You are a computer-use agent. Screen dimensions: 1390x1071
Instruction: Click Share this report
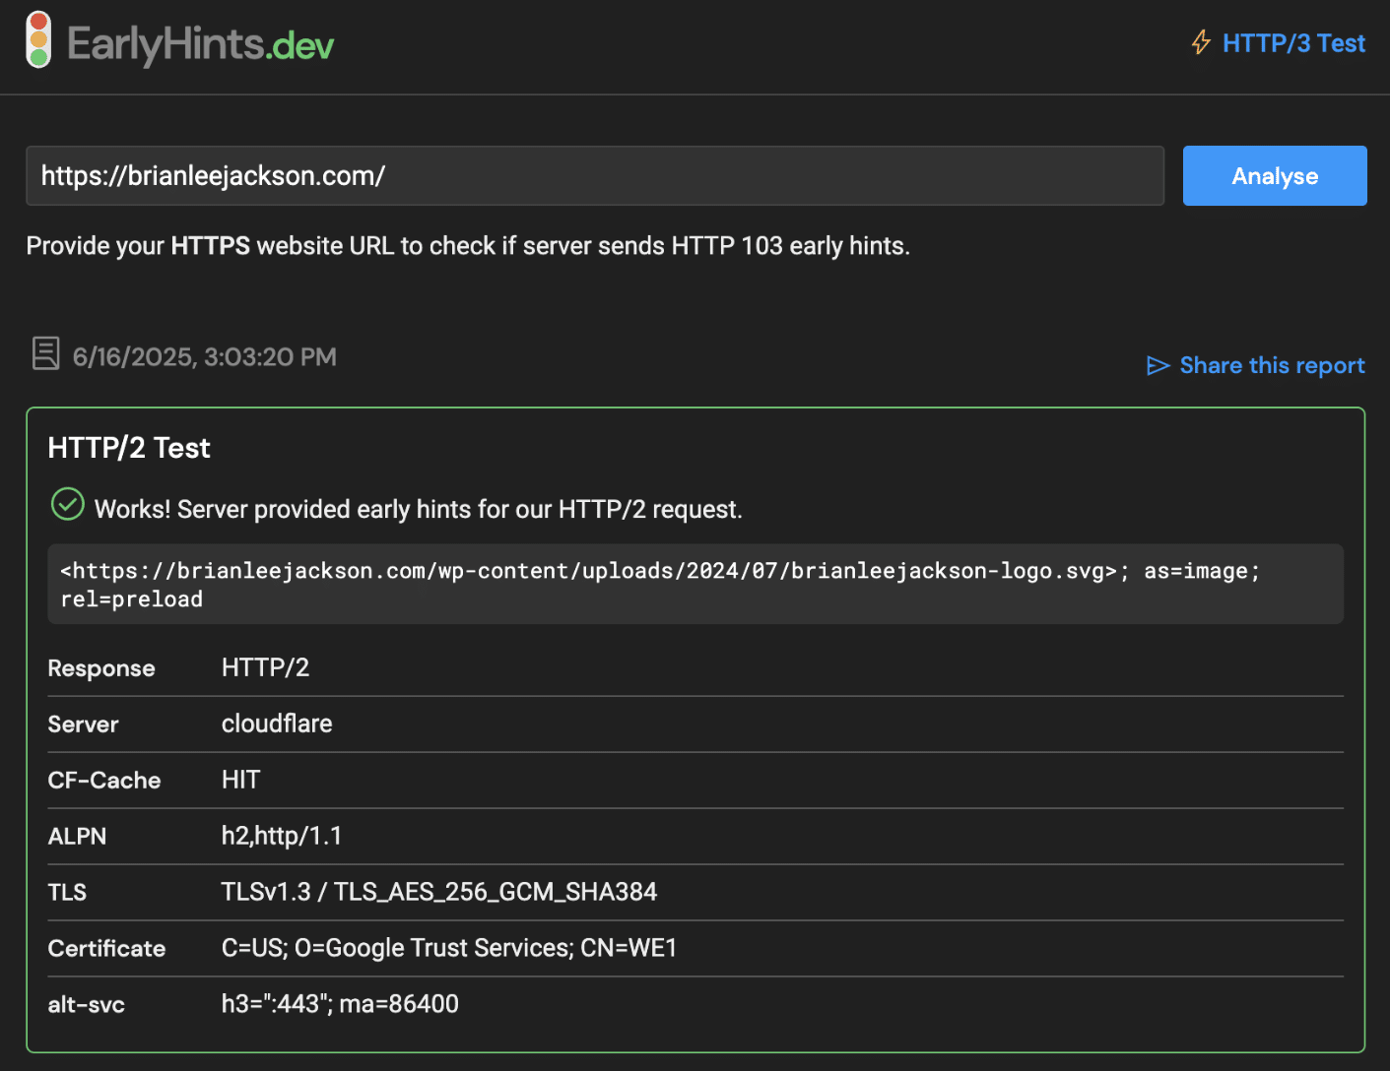click(1272, 365)
